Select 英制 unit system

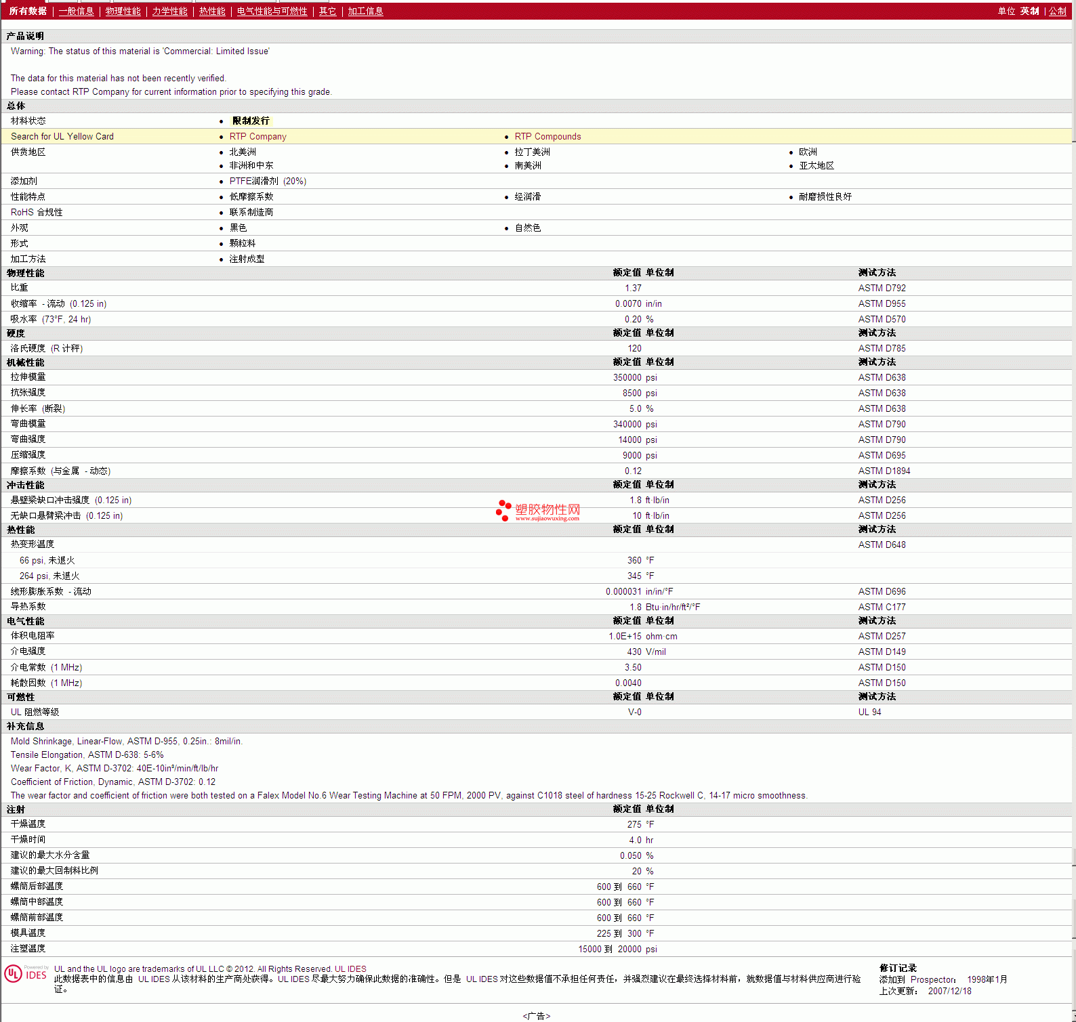coord(1029,12)
